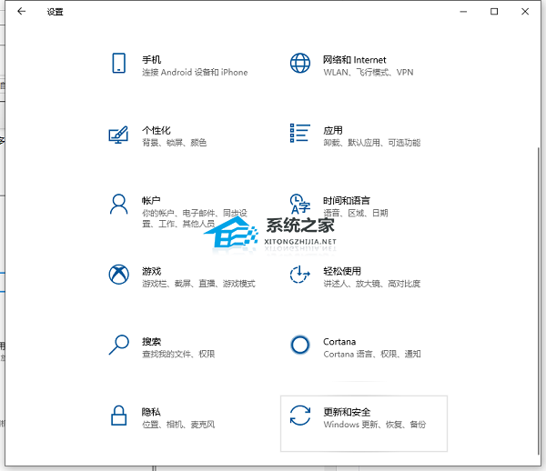Open the 时间和语言 clock-letter icon
Screen dimensions: 546x471
(x=300, y=204)
